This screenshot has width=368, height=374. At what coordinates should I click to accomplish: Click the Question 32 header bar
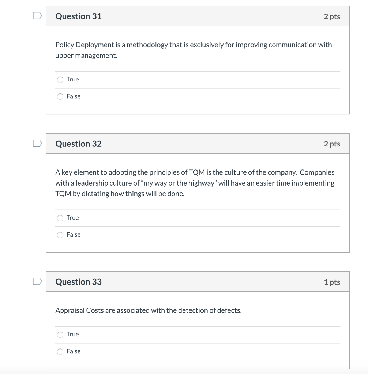[198, 144]
